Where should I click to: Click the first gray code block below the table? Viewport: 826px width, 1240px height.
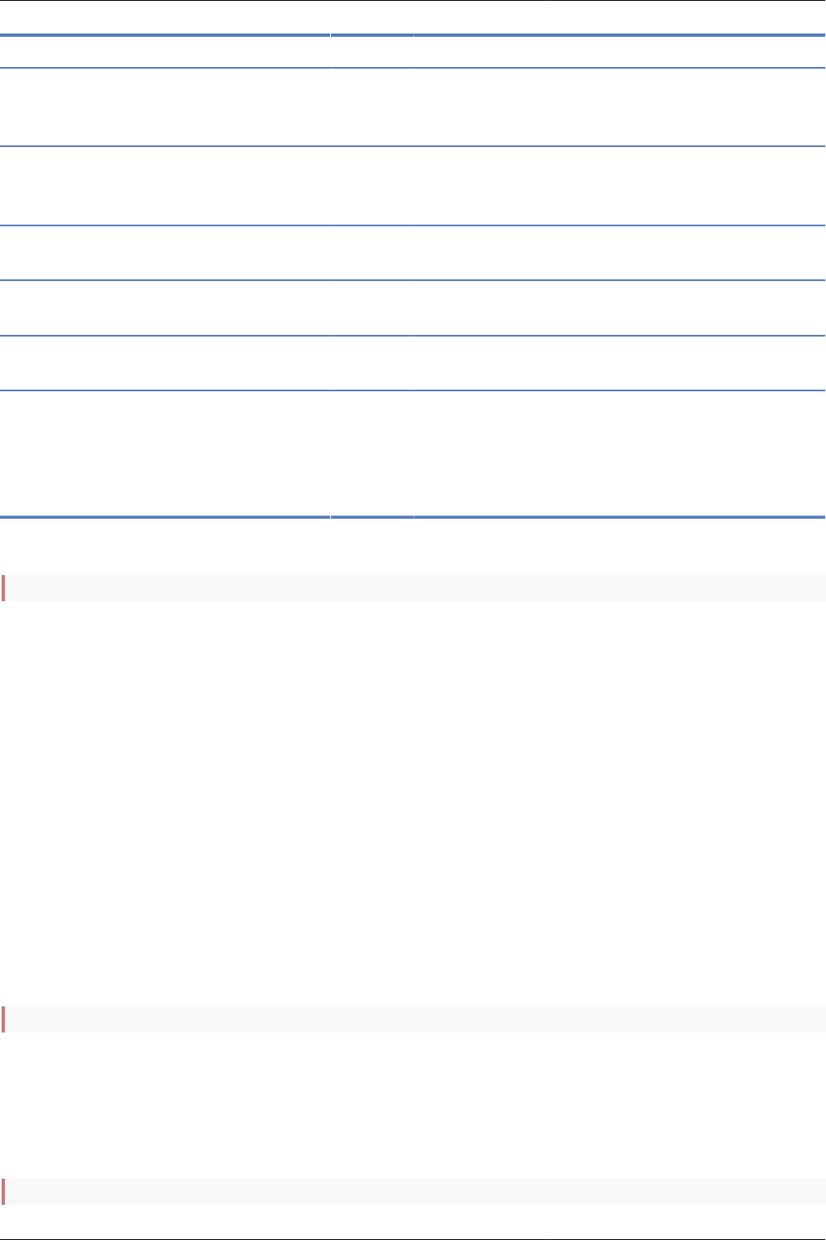(x=414, y=588)
